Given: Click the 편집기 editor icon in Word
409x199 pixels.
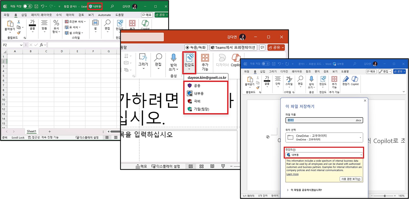Looking at the screenshot, I should [x=345, y=79].
